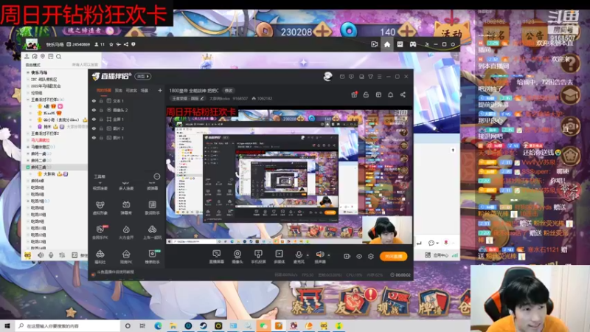
Task: Expand microphone options arrow
Action: [308, 255]
